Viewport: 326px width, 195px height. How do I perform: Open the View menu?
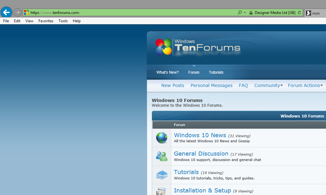pos(29,21)
